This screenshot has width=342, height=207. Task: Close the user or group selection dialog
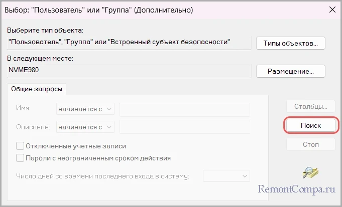pos(332,10)
